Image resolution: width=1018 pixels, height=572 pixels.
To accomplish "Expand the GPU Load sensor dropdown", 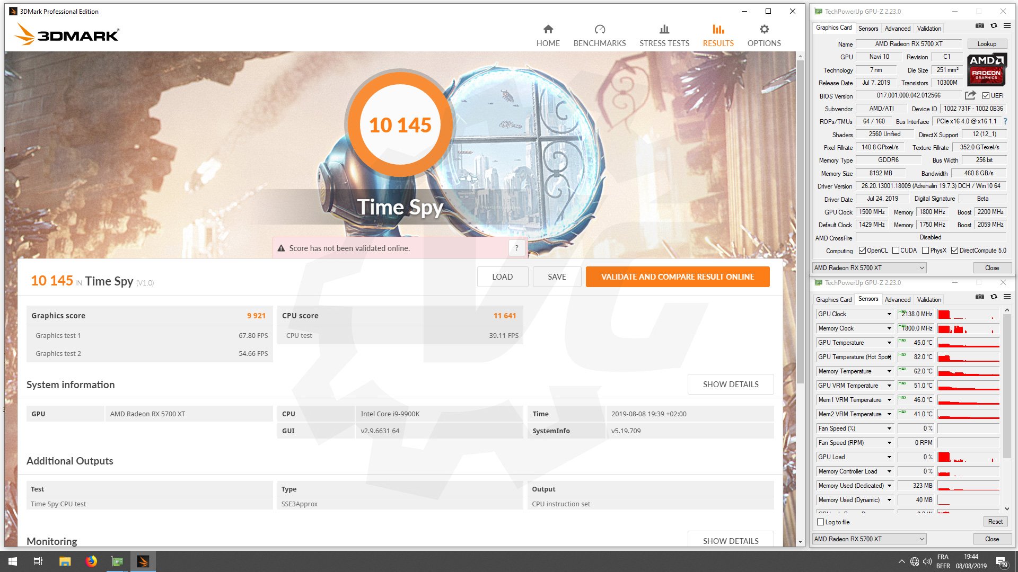I will pos(889,457).
